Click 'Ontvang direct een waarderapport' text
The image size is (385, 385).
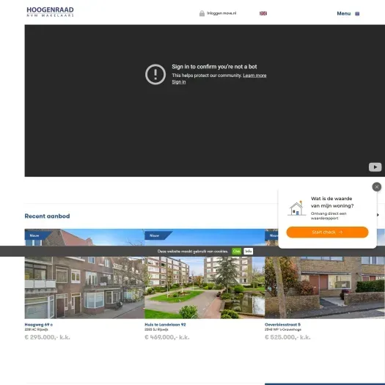pos(329,216)
